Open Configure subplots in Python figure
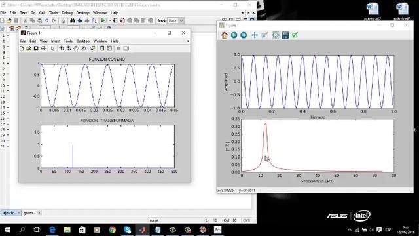The width and height of the screenshot is (419, 236). (276, 35)
